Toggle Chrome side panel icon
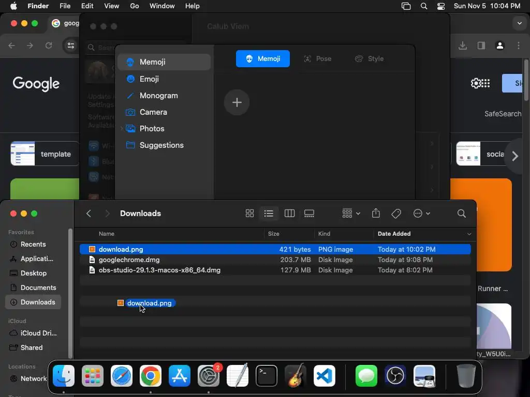 point(481,45)
